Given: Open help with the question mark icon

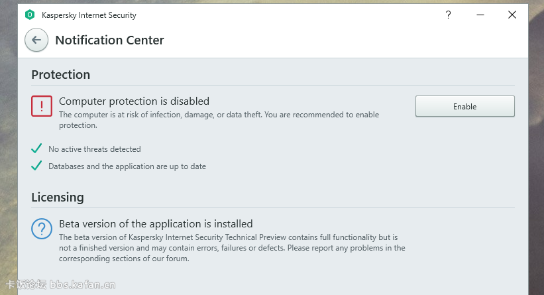Looking at the screenshot, I should pos(448,15).
